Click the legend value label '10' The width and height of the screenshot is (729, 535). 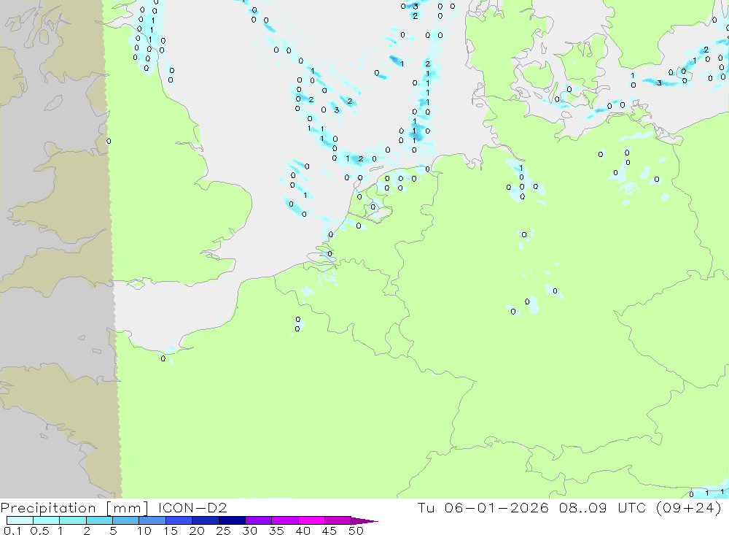(144, 531)
